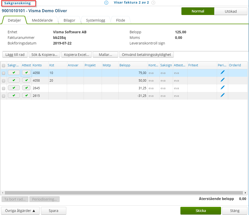Viewport: 249px width, 215px height.
Task: Click Attest check icon on konto 2645 row
Action: click(x=26, y=87)
